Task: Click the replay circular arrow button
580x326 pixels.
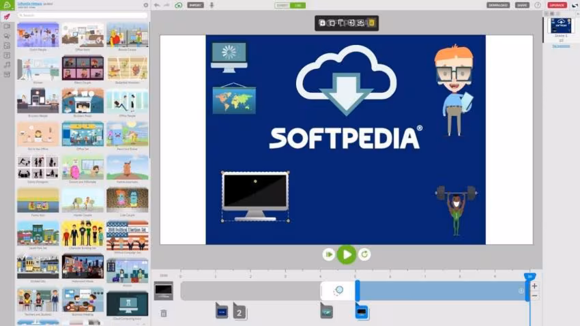Action: pos(364,254)
